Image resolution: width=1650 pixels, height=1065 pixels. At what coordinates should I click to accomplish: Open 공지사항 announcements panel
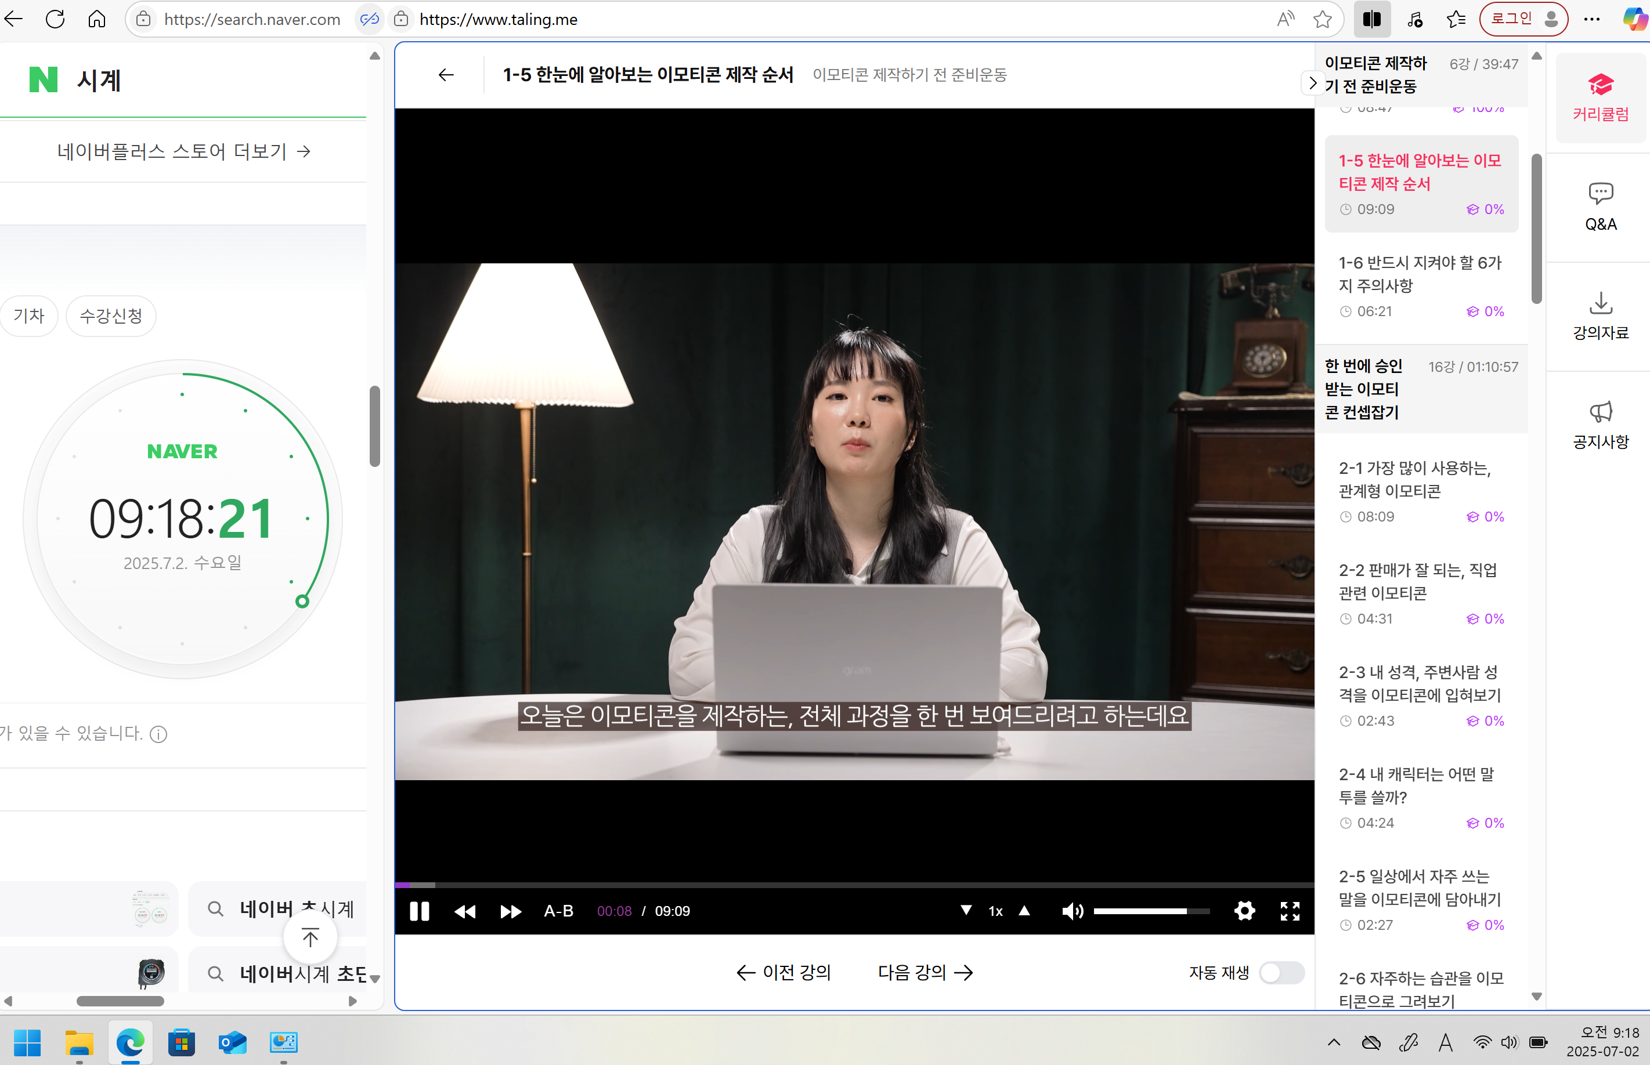(1600, 425)
